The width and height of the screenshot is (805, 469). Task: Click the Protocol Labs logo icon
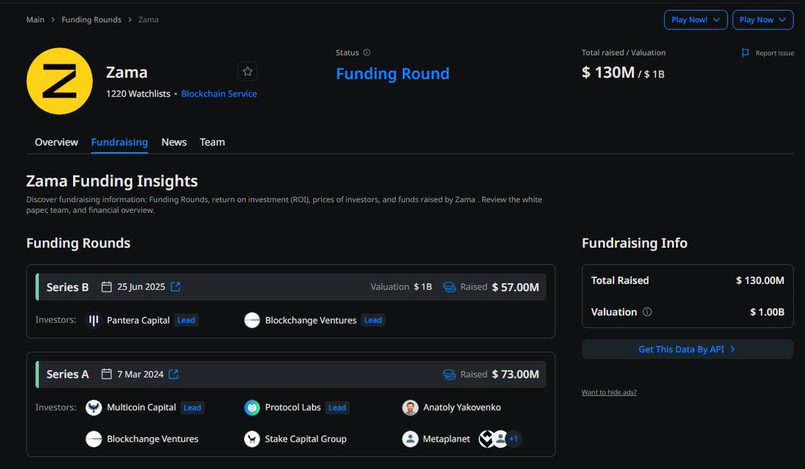click(252, 407)
